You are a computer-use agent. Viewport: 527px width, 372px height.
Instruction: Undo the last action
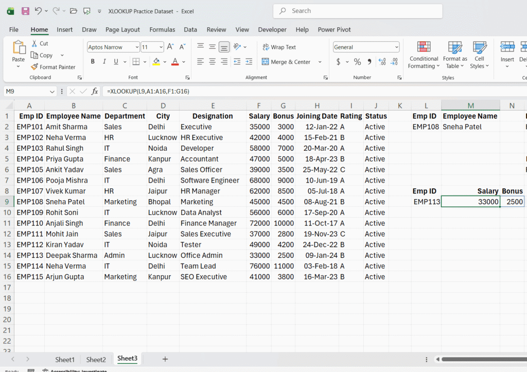coord(38,11)
